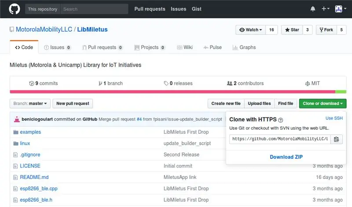Click Create new file button

click(x=226, y=103)
